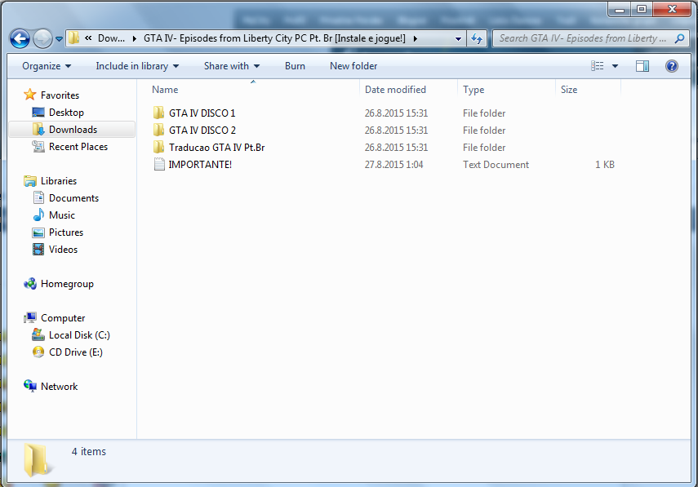Open Desktop in Favorites
Viewport: 698px width, 487px height.
pyautogui.click(x=66, y=113)
